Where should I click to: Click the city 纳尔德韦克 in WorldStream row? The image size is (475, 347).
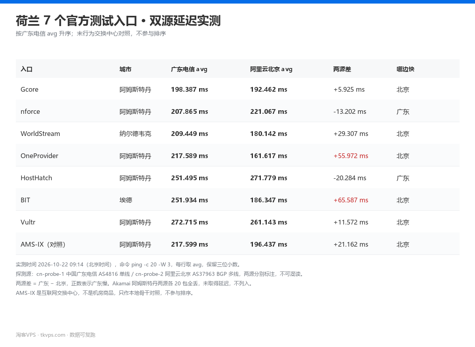[135, 134]
